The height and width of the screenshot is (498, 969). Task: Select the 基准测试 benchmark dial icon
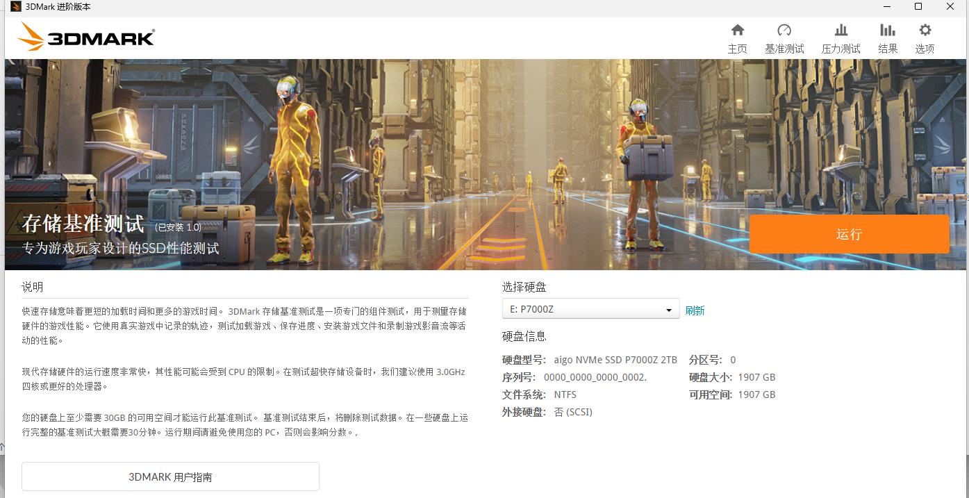[x=784, y=31]
